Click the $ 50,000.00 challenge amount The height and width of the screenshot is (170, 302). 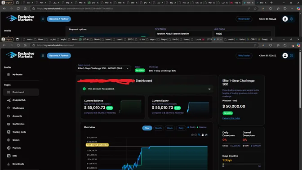click(234, 106)
